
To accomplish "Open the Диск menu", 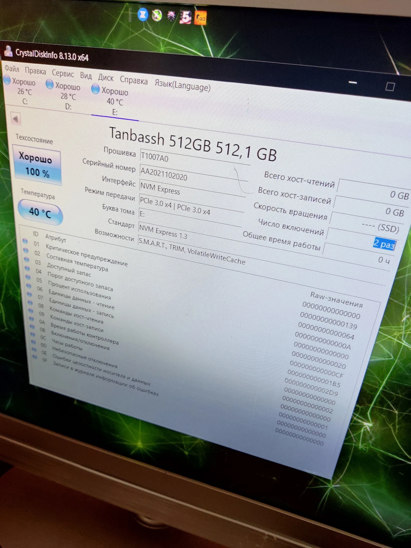I will coord(106,78).
